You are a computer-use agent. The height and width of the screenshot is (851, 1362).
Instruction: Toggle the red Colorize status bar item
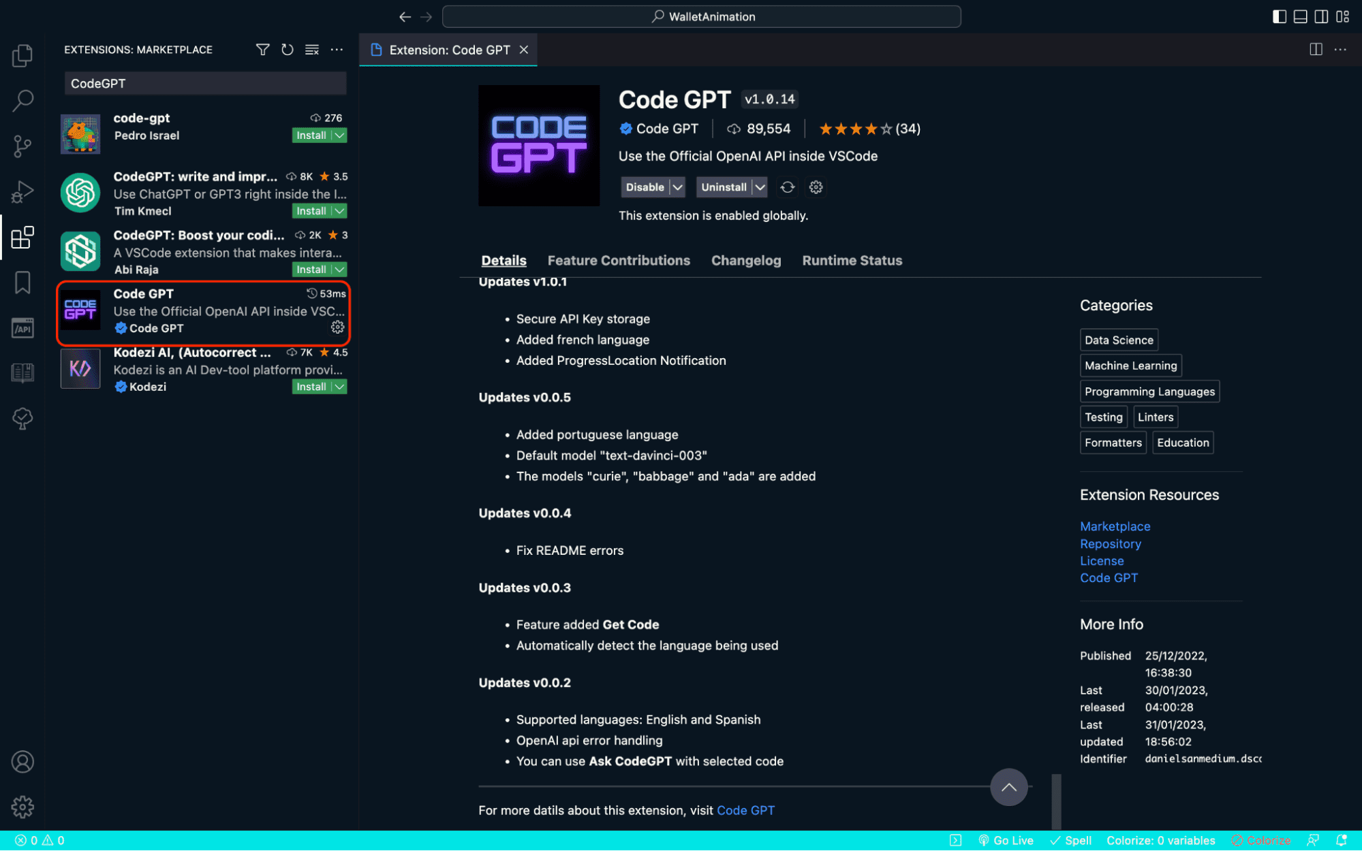click(x=1260, y=841)
